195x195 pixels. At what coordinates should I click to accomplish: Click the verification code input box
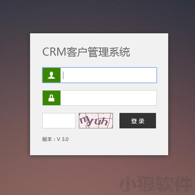(59, 121)
